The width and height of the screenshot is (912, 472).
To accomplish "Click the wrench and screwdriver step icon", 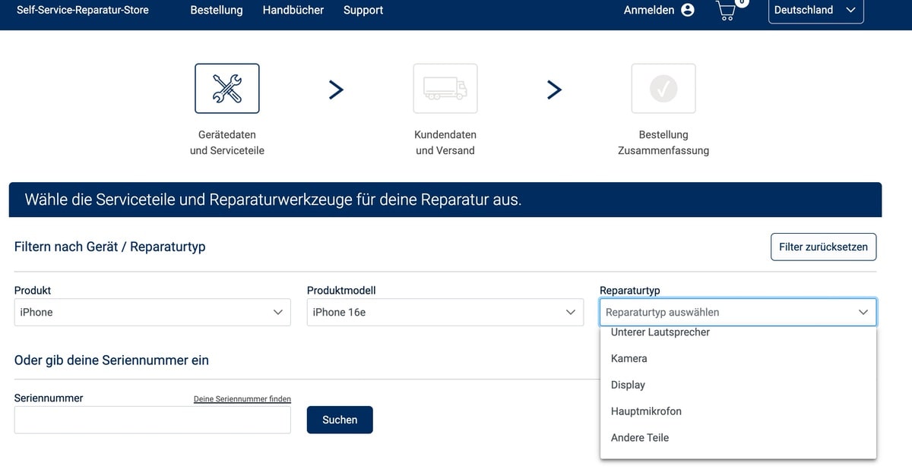I will point(226,89).
